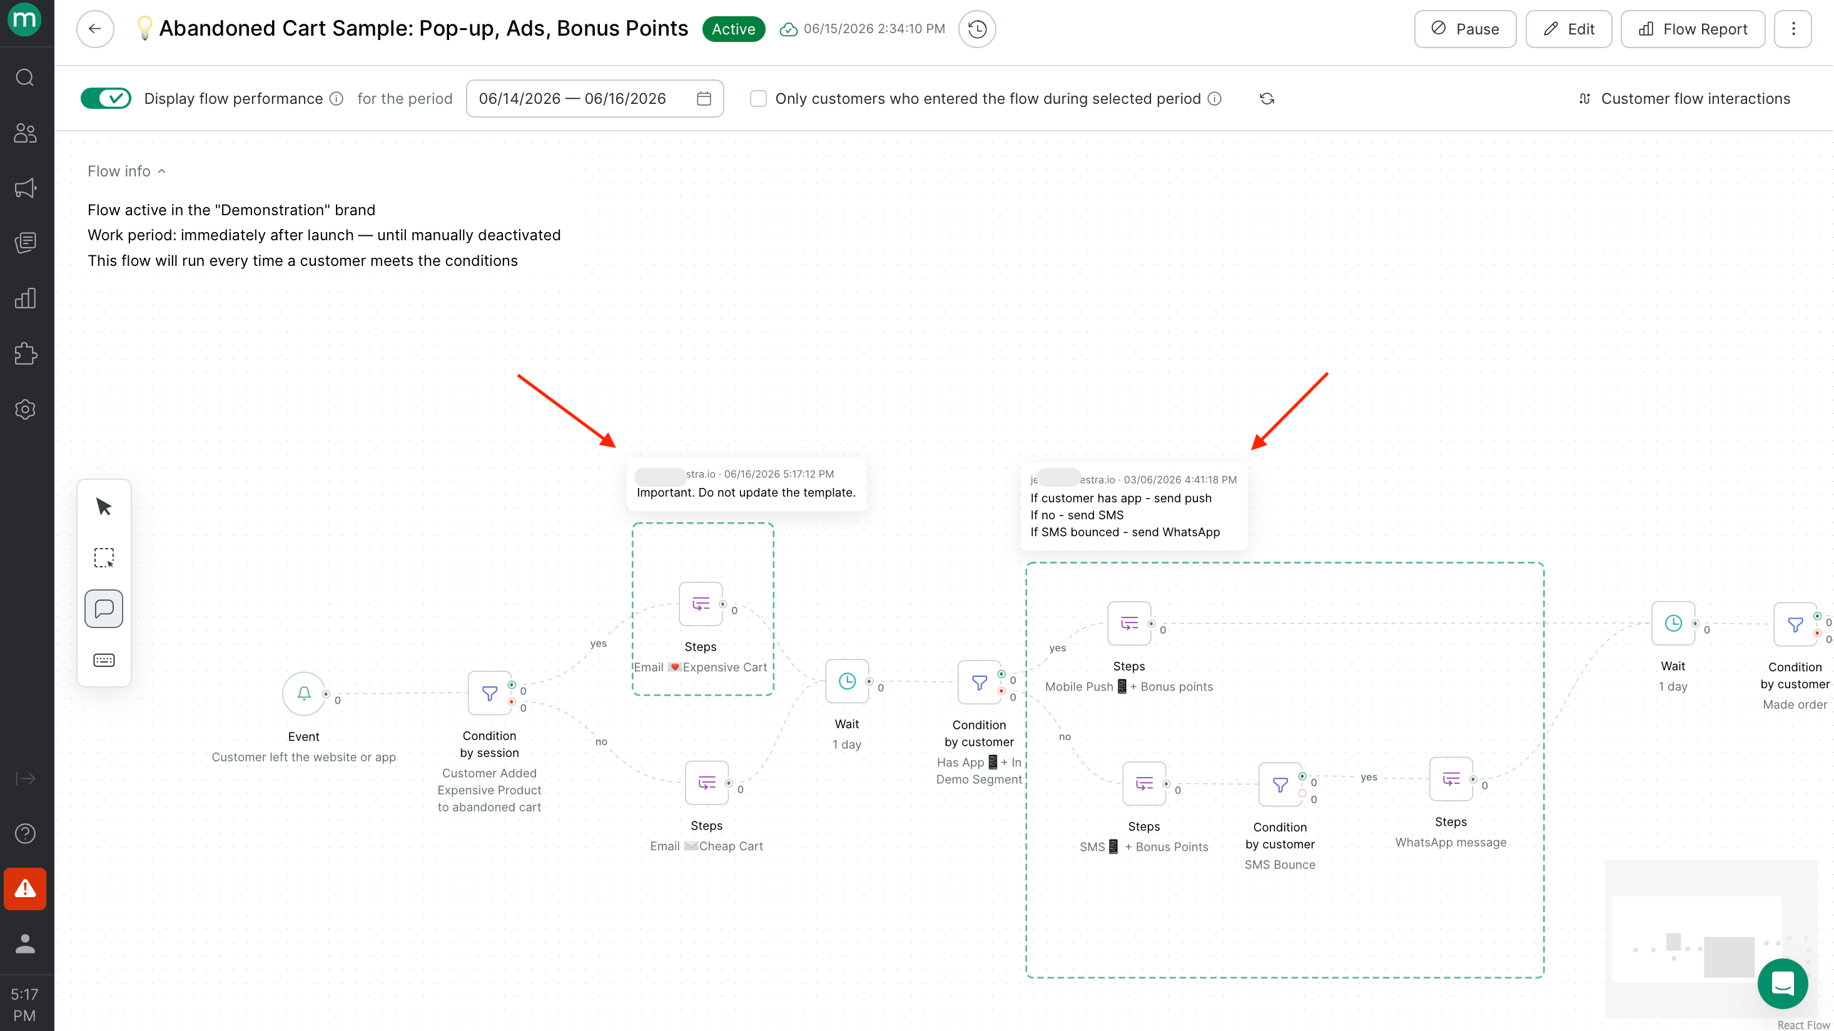Screen dimensions: 1834x1031
Task: Click the React Flow attribution link
Action: [1803, 1025]
